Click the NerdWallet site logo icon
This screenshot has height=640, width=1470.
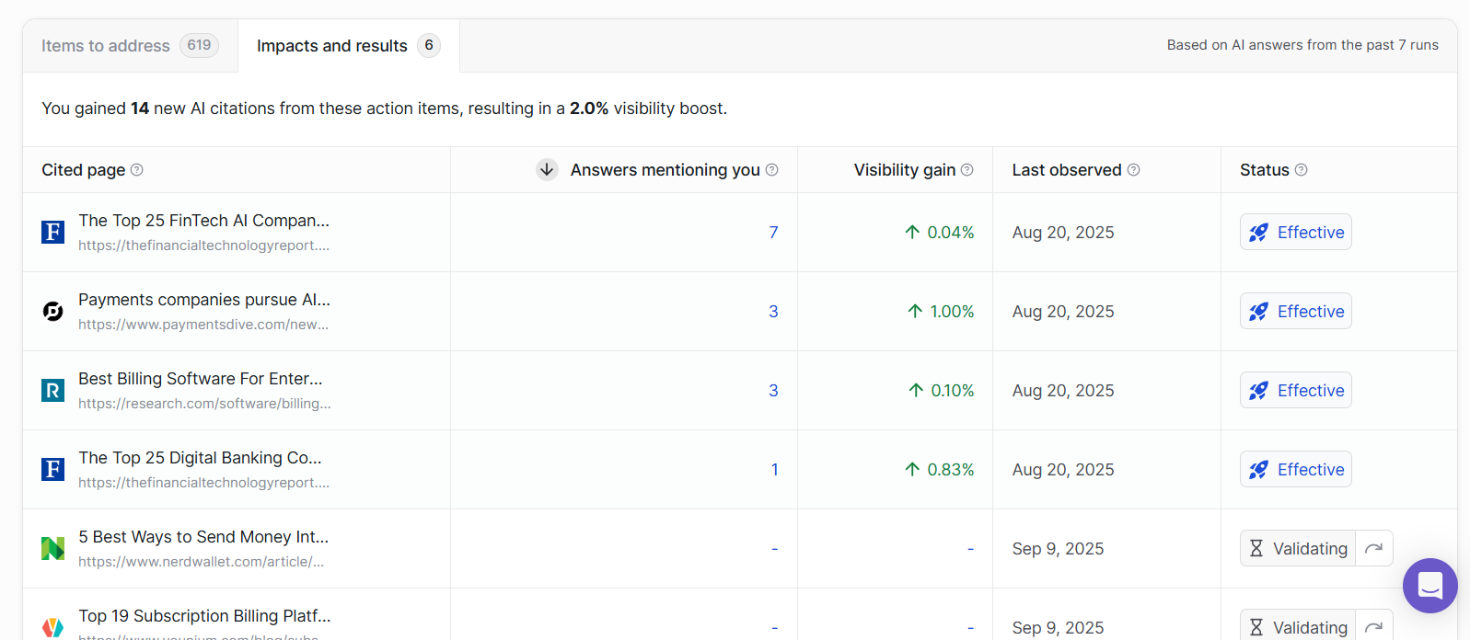(x=53, y=549)
